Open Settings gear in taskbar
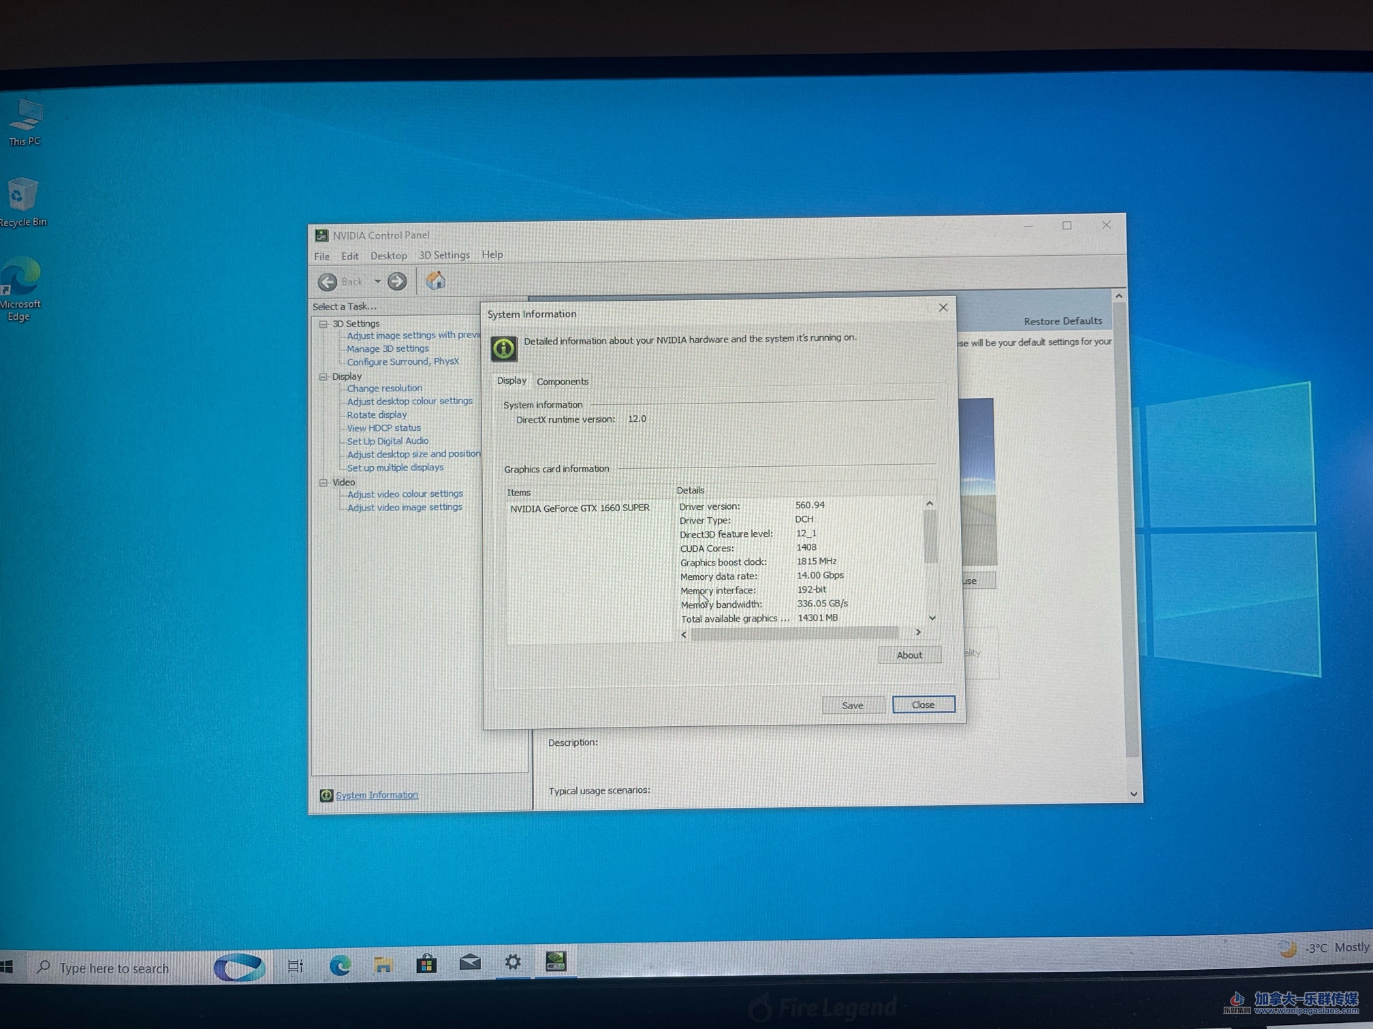1373x1029 pixels. (513, 962)
